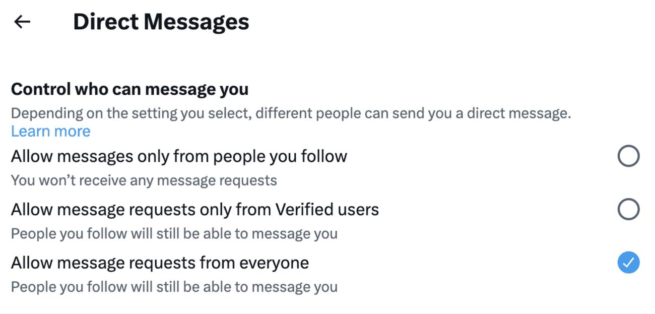Screen dimensions: 655x314
Task: Enable message requests only from Verified users
Action: [628, 209]
